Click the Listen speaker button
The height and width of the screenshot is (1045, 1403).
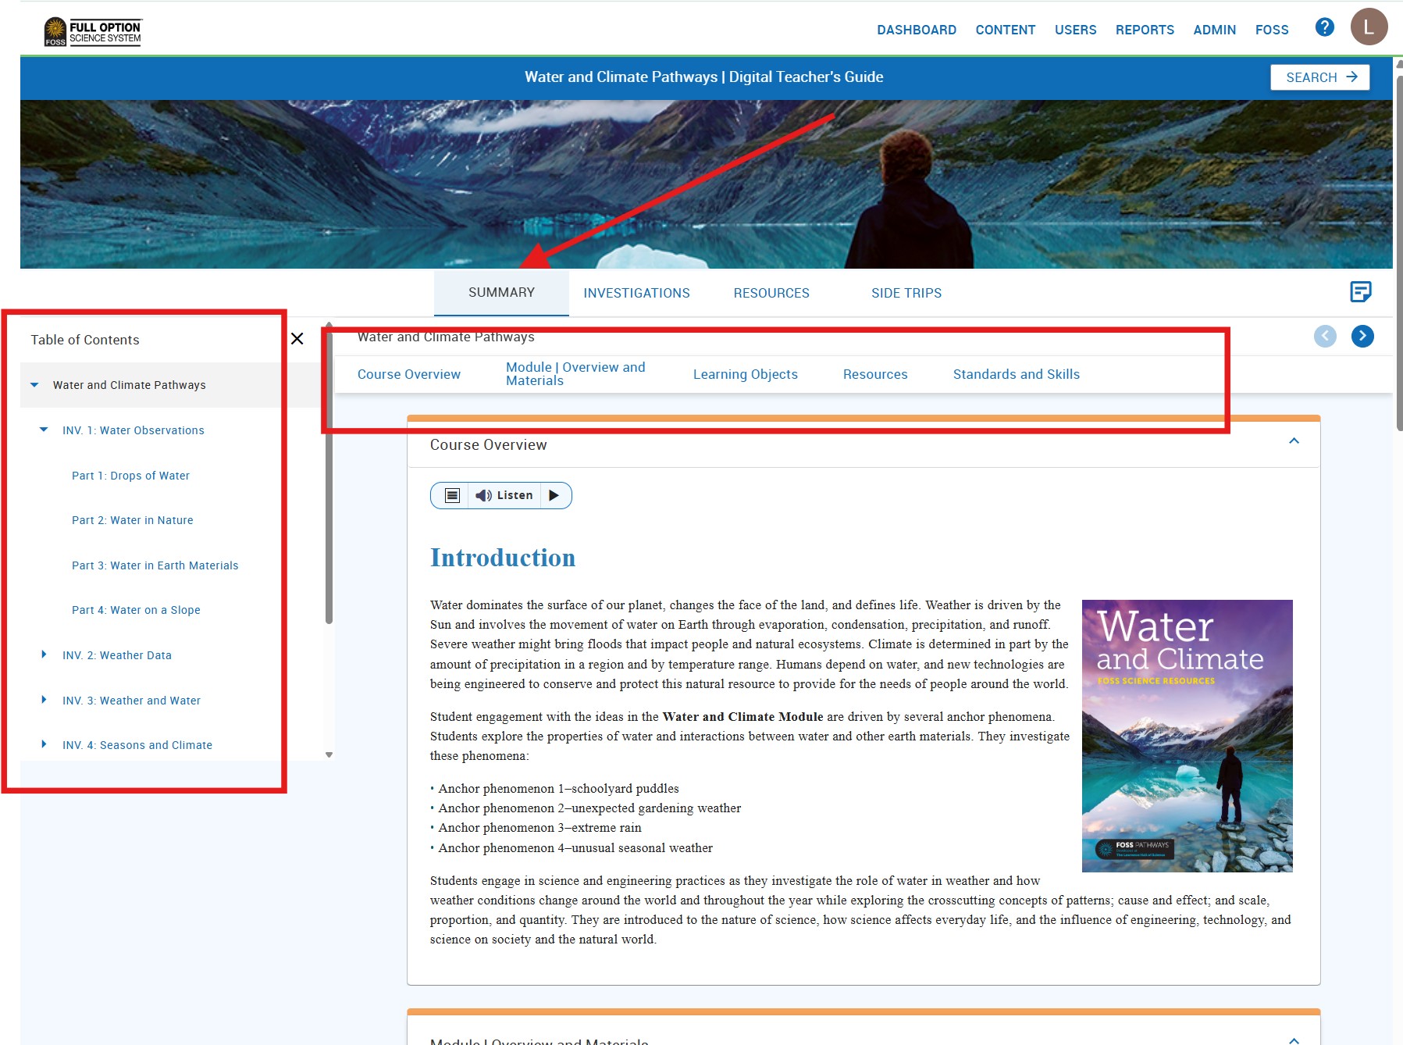504,495
